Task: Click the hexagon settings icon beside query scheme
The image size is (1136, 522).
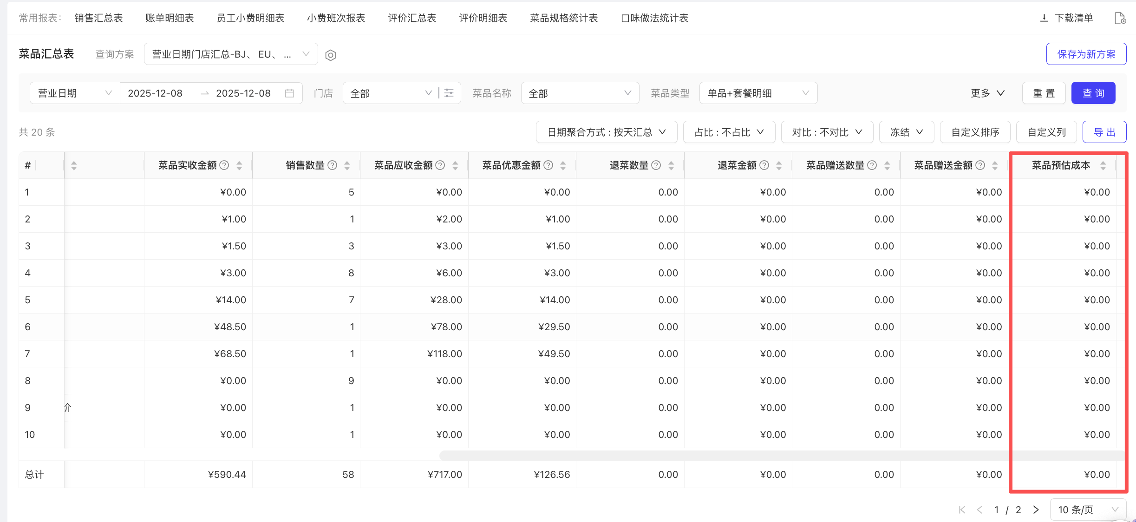Action: (330, 55)
